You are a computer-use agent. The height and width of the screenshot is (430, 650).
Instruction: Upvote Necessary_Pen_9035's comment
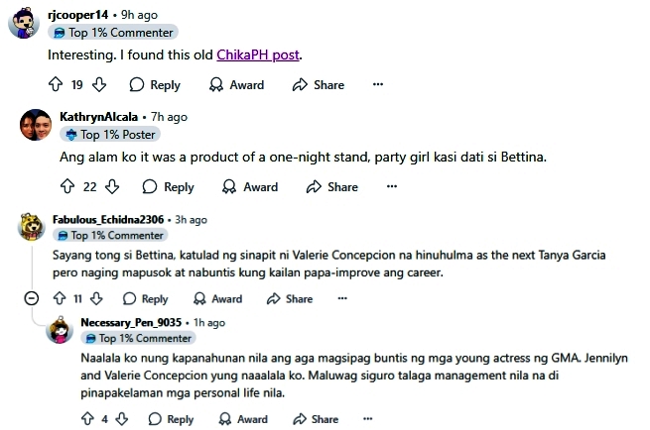86,419
